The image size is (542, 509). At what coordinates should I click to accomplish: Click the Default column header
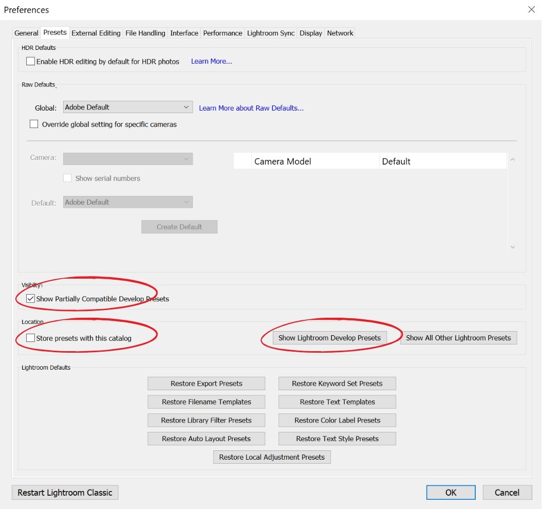point(443,161)
